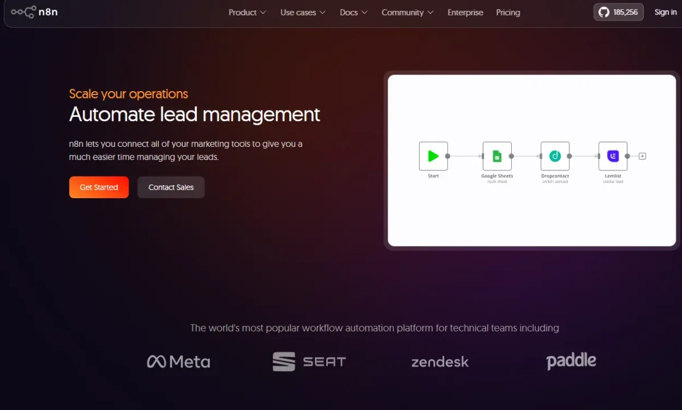This screenshot has height=410, width=682.
Task: Click the 'Start' node label
Action: coord(433,176)
